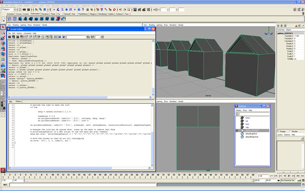
Task: Open the Channels menu in Channel Box
Action: point(280,30)
